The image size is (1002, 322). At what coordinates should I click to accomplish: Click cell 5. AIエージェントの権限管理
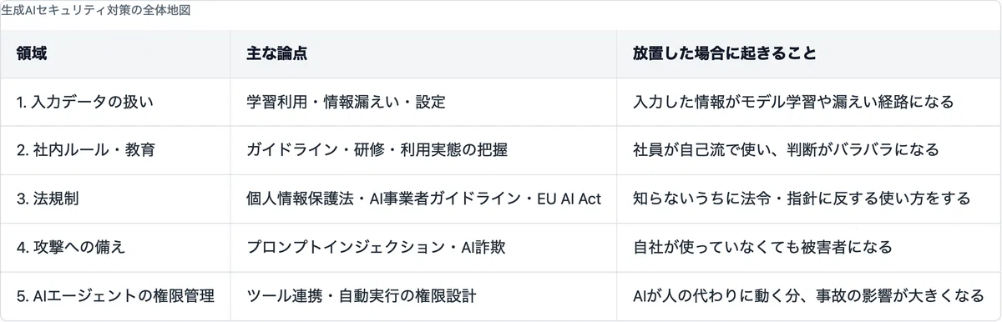point(116,295)
